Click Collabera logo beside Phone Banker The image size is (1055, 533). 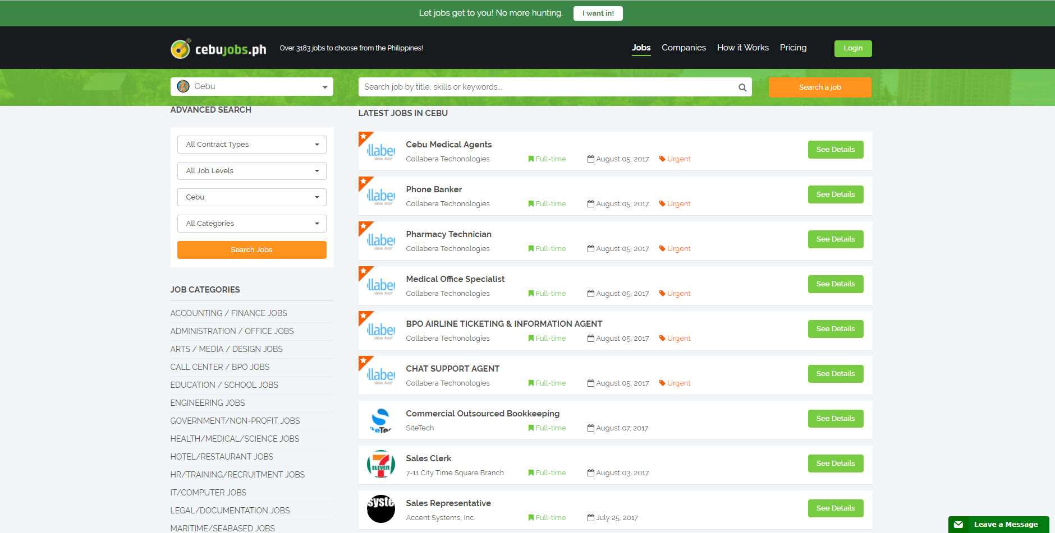(381, 196)
